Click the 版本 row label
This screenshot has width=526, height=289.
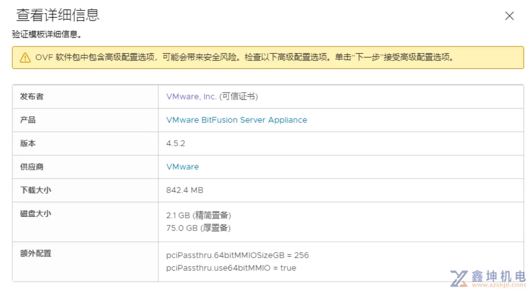tap(28, 143)
